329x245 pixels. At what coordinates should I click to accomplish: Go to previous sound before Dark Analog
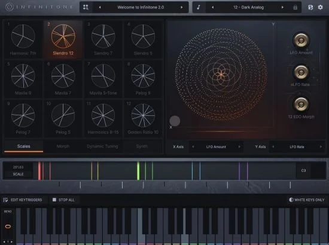pos(212,7)
